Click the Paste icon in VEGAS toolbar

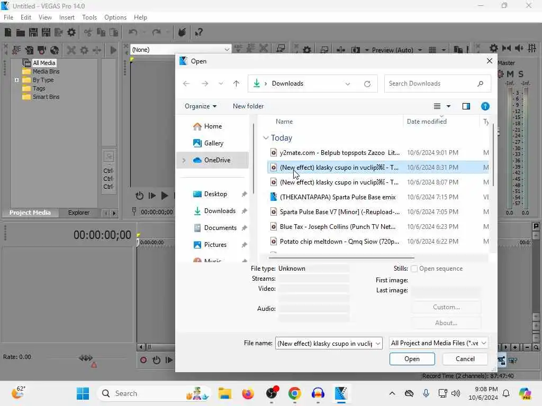[x=114, y=32]
